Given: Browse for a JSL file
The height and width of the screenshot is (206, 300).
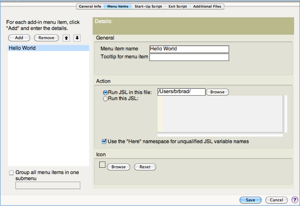Looking at the screenshot, I should tap(217, 92).
